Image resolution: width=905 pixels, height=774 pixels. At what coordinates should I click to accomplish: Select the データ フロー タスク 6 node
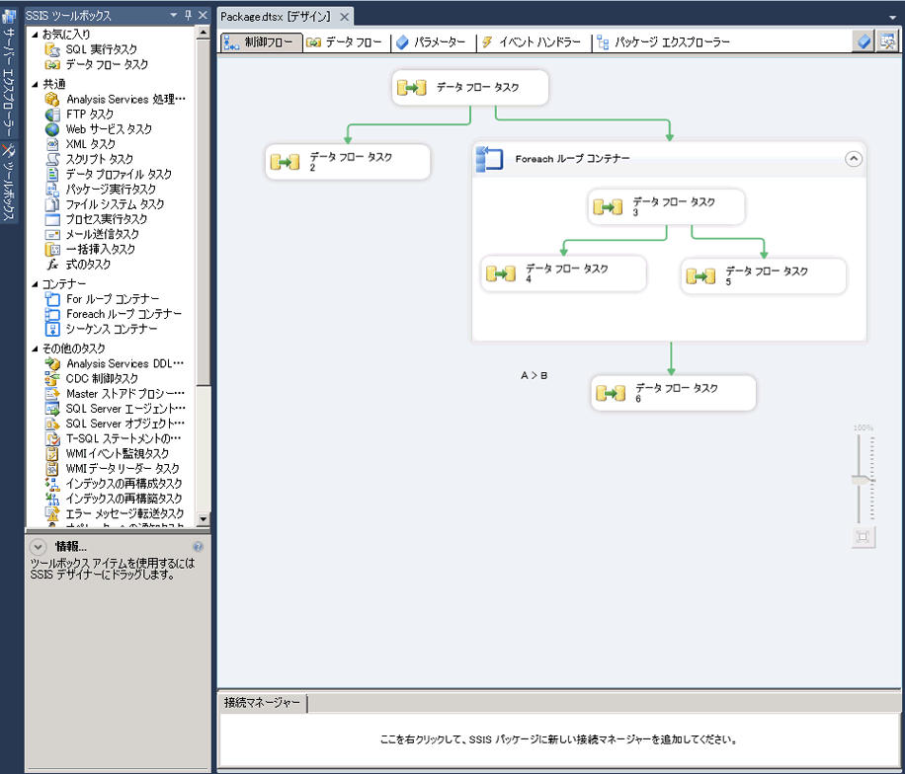(x=673, y=393)
